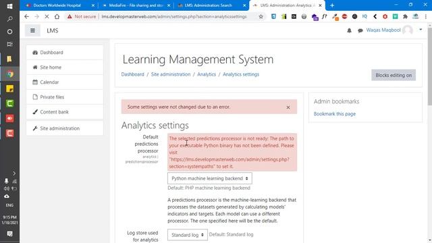The image size is (432, 243).
Task: Open Windows Start menu
Action: [9, 6]
